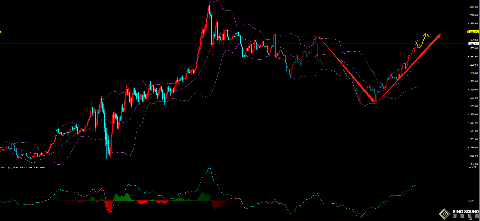Click the white 1913.67 current price label

473,44
